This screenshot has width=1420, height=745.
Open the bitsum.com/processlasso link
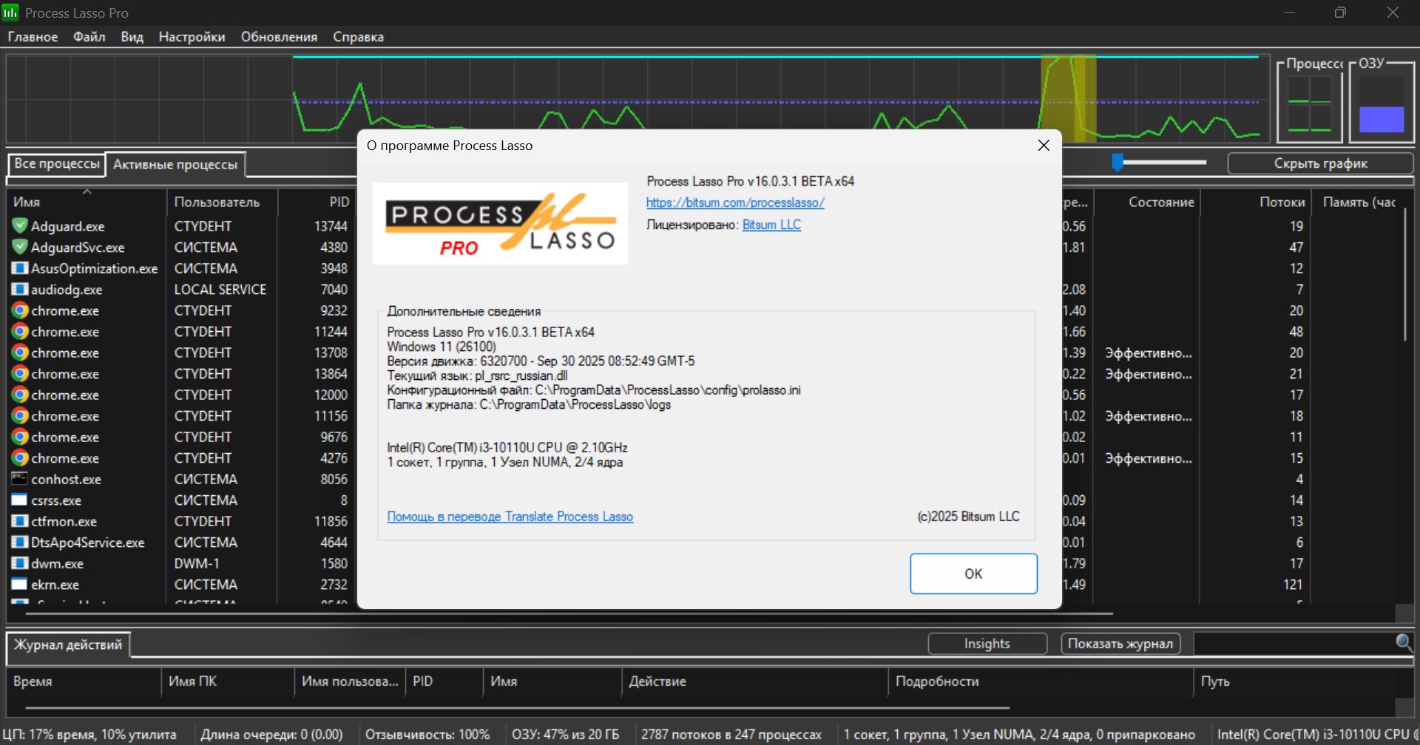pos(735,203)
